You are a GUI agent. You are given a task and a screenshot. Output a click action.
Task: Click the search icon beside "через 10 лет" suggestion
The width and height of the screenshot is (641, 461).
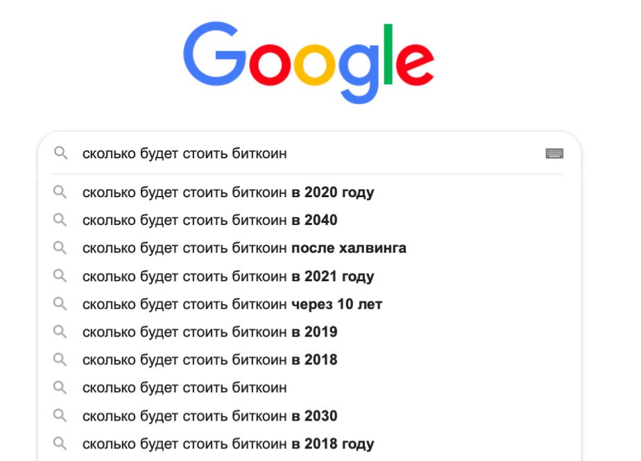tap(60, 304)
